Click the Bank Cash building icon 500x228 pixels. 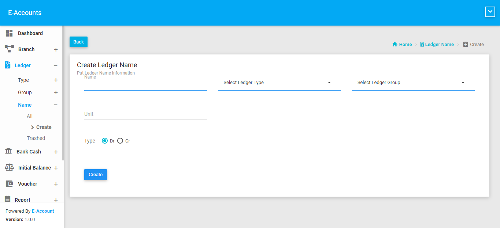point(8,151)
